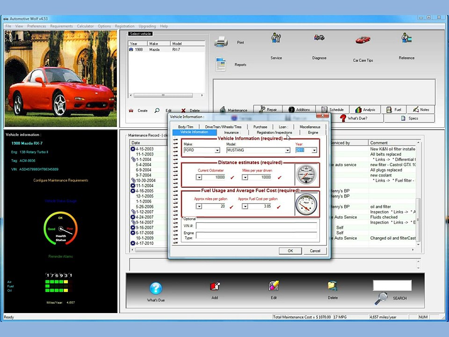This screenshot has height=337, width=449.
Task: Expand the Model dropdown showing MUSTANG
Action: 287,150
